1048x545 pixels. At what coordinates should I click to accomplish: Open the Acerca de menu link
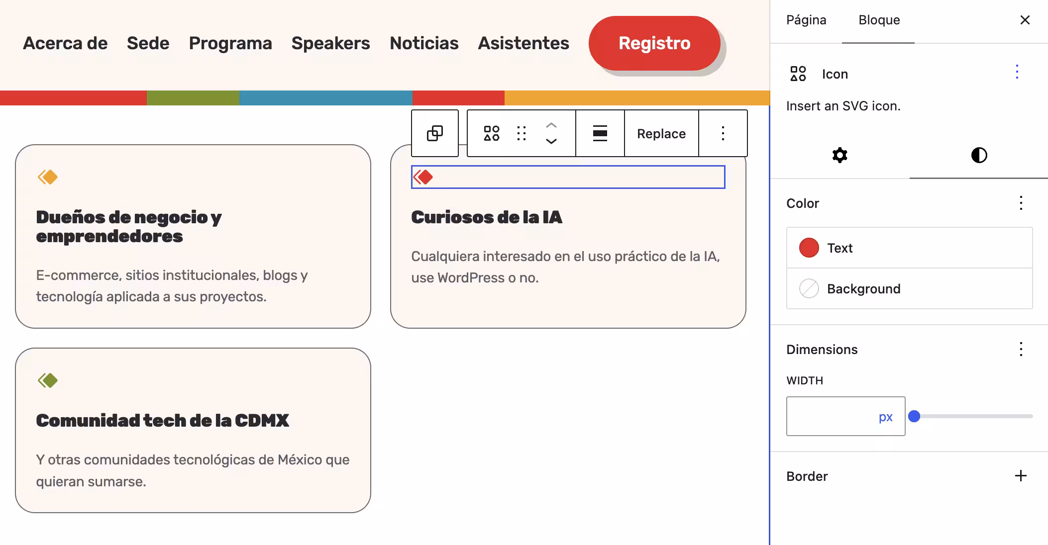point(65,43)
